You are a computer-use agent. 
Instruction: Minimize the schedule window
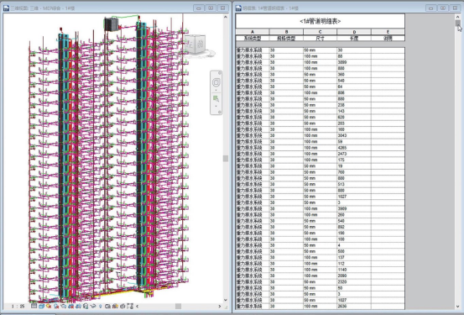tap(431, 8)
